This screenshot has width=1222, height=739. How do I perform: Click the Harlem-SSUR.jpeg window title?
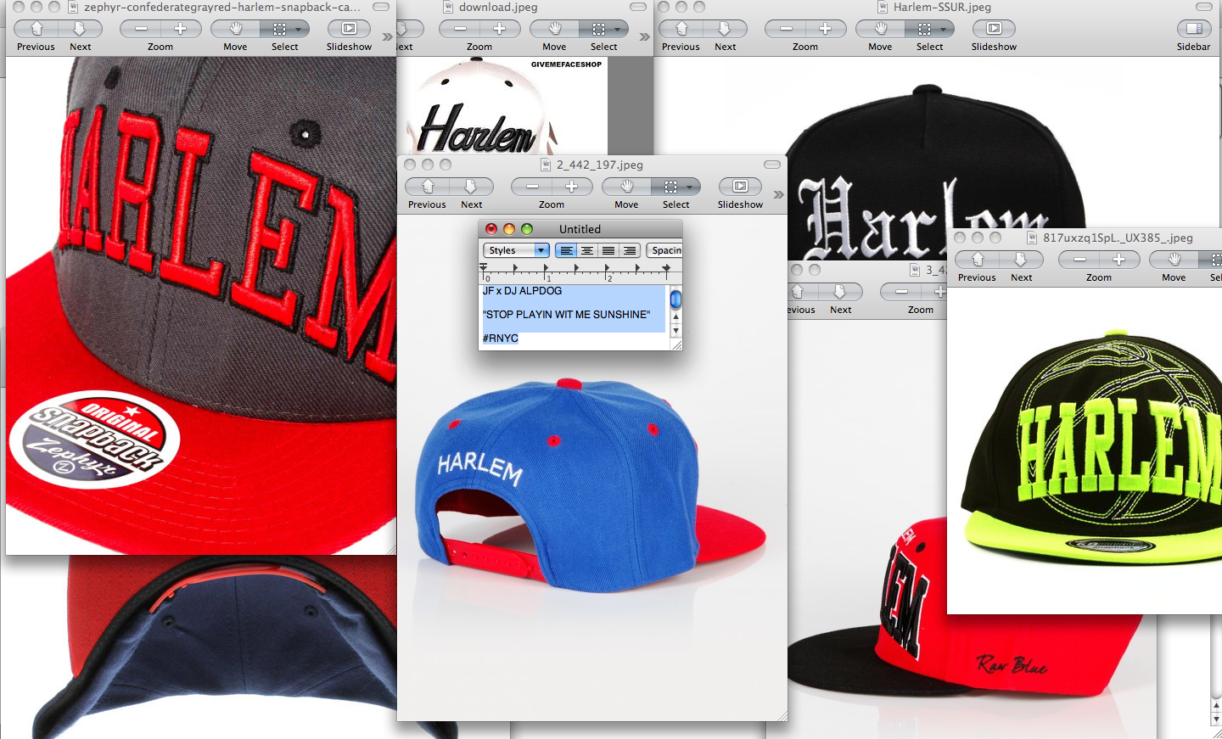(x=942, y=7)
